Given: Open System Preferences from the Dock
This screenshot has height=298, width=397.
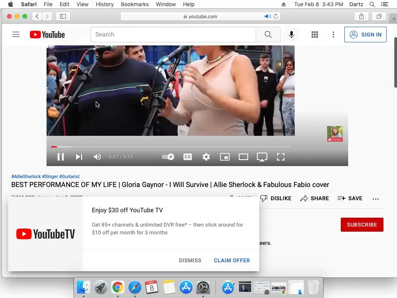Looking at the screenshot, I should point(203,288).
